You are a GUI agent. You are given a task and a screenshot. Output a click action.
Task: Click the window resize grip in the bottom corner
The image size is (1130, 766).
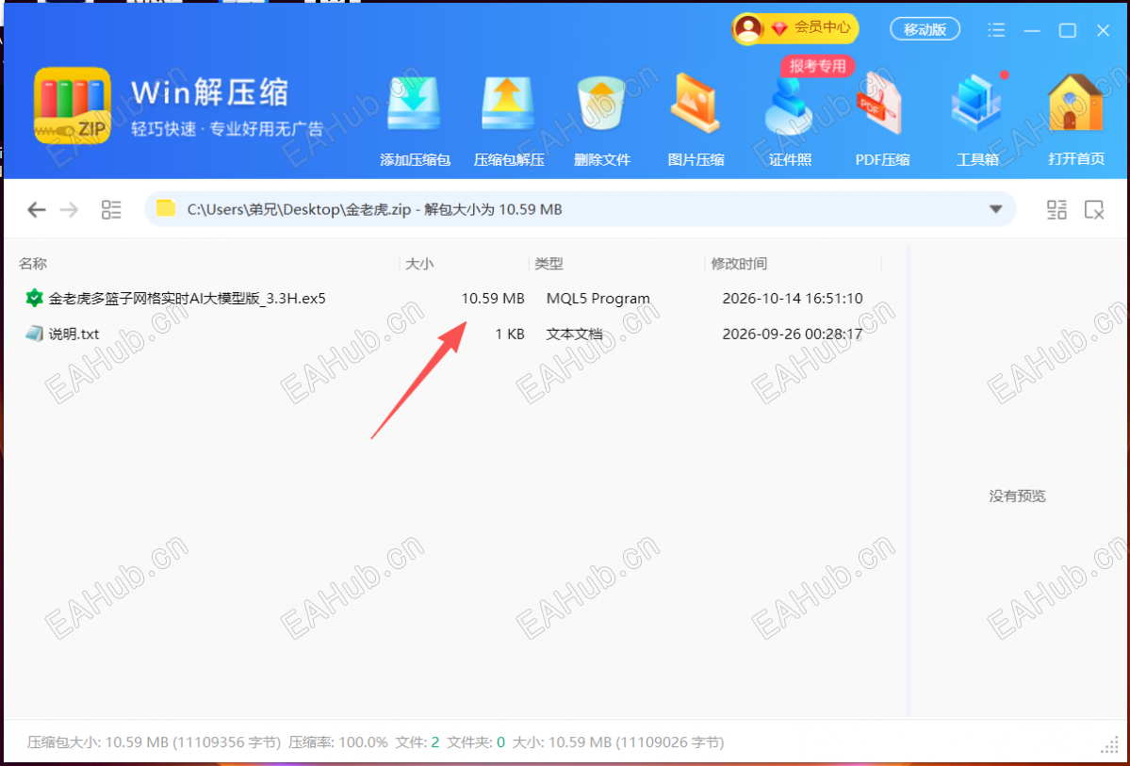coord(1110,746)
